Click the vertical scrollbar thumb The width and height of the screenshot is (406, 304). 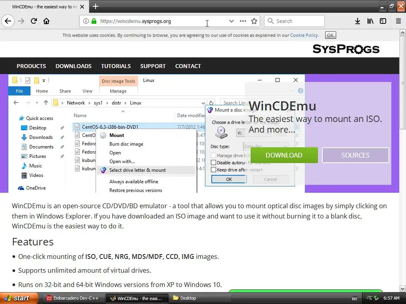[x=403, y=82]
